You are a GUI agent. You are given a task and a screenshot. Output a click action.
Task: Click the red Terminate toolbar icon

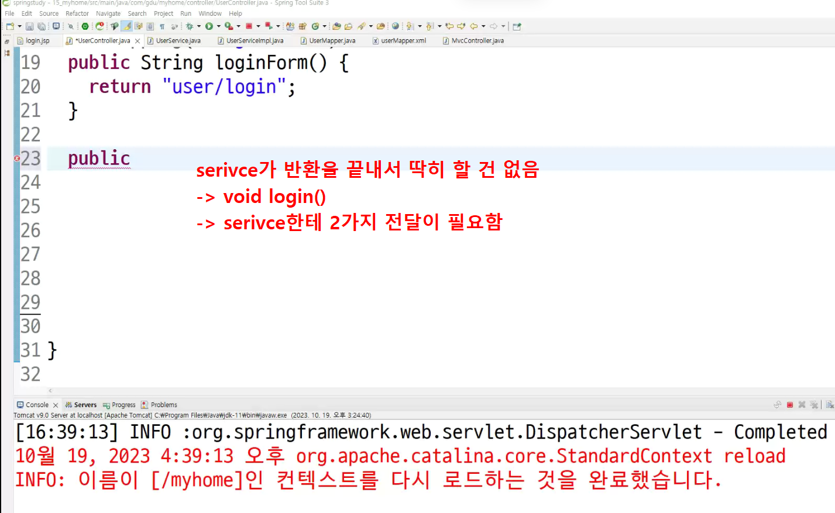(249, 26)
